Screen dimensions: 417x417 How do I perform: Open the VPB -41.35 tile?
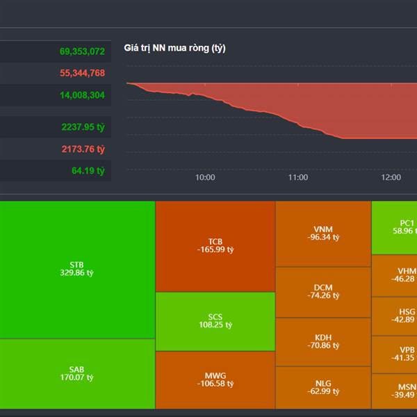click(x=394, y=354)
